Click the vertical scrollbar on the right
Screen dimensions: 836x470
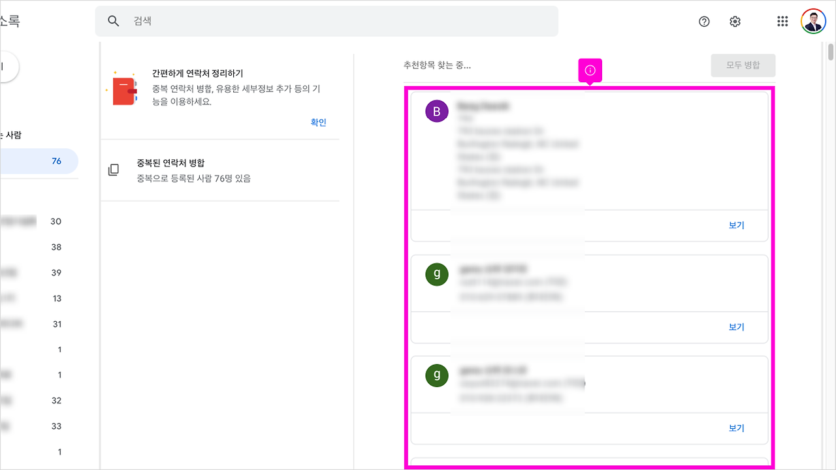click(x=831, y=52)
